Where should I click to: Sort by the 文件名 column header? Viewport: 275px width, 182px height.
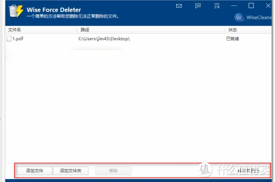41,30
